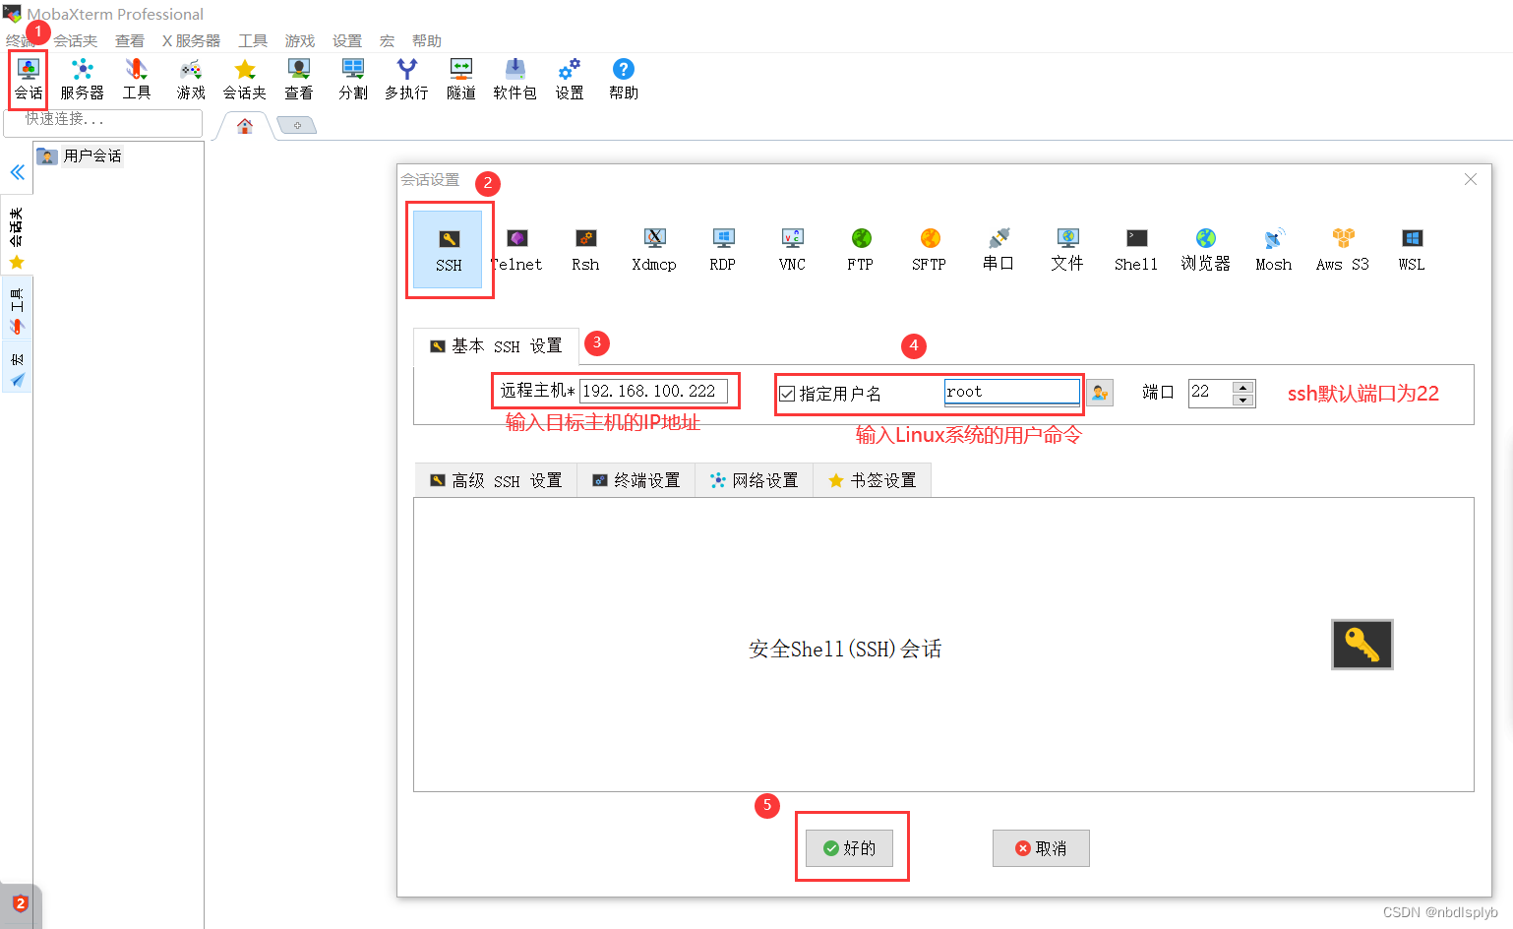
Task: Select the Mosh session type
Action: (x=1274, y=250)
